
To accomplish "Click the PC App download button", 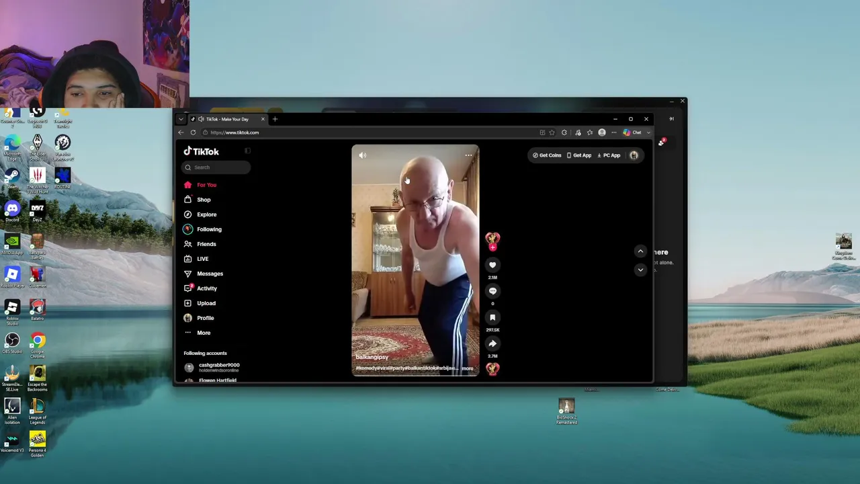I will 609,155.
